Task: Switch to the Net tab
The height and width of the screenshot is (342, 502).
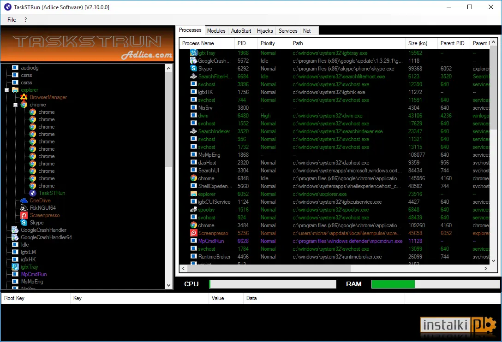Action: (307, 31)
